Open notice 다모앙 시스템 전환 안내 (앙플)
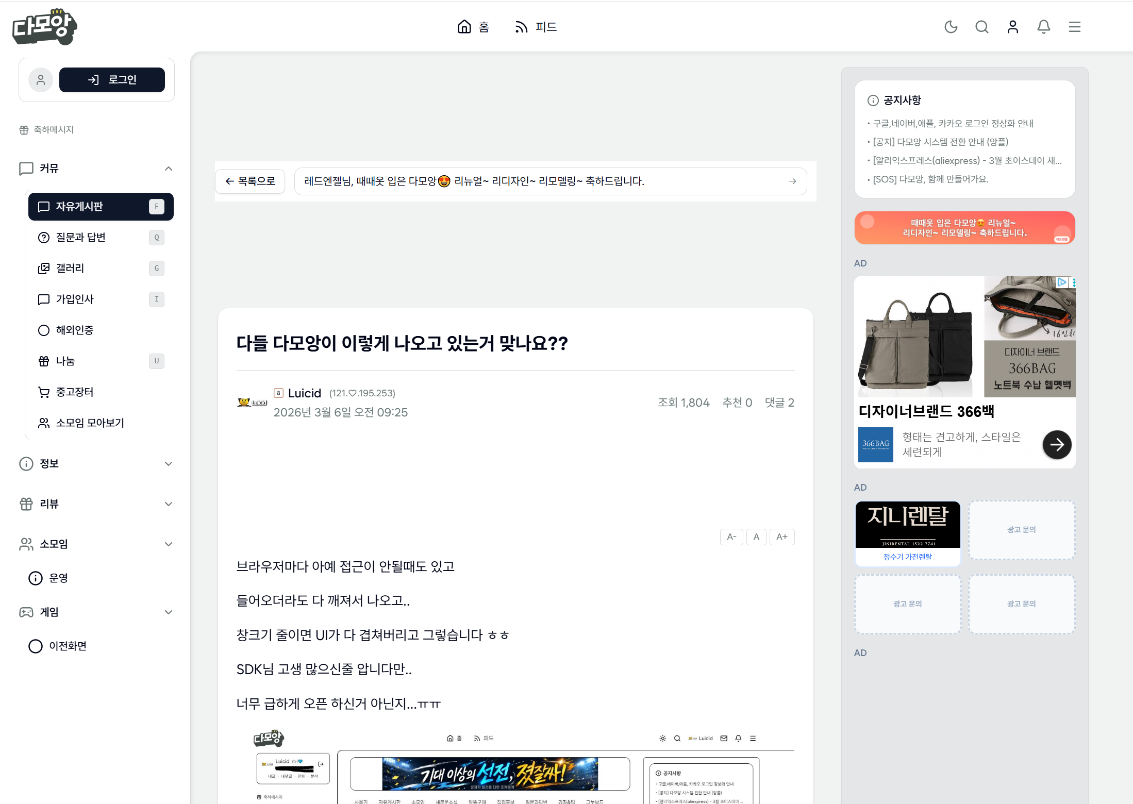The width and height of the screenshot is (1133, 804). [940, 142]
